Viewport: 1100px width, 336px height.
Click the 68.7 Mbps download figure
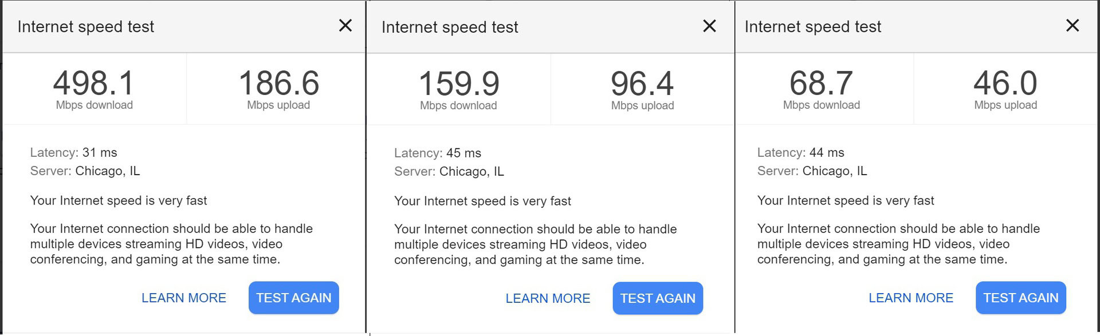(821, 84)
